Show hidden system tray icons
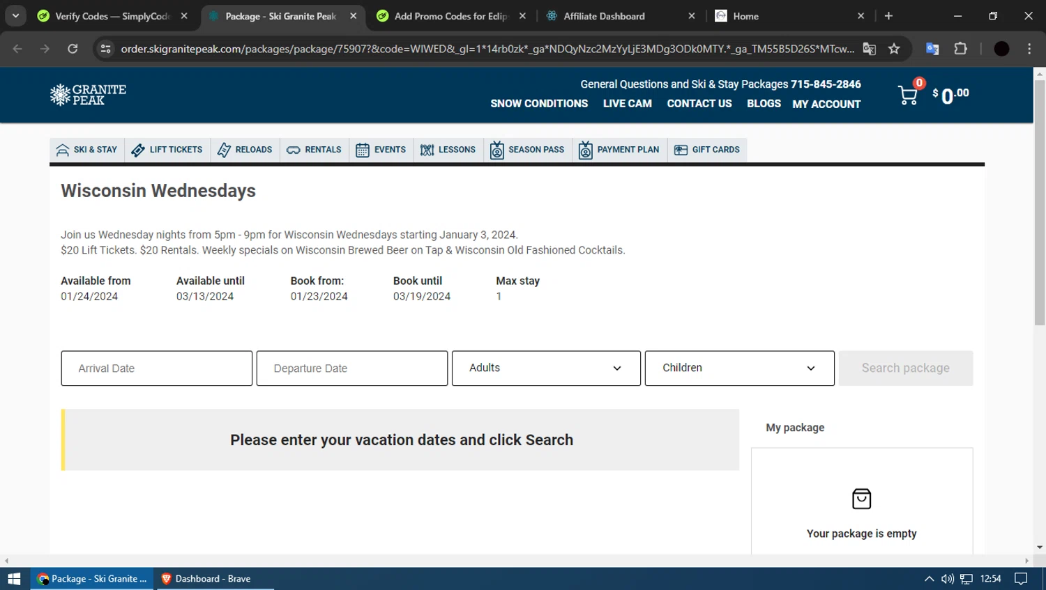The image size is (1046, 590). pos(929,579)
